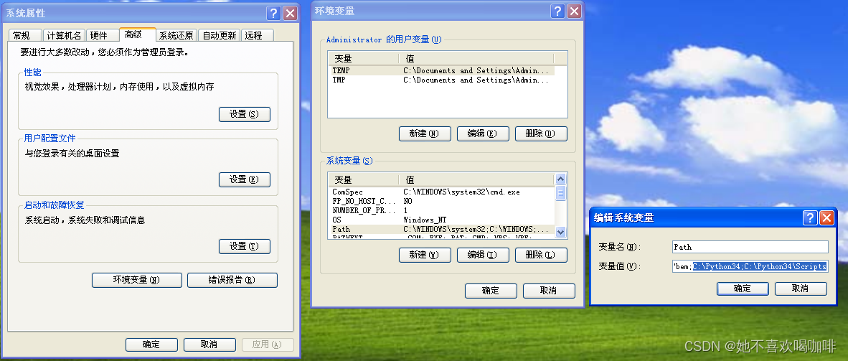848x361 pixels.
Task: Click the 变量值 input field
Action: (750, 266)
